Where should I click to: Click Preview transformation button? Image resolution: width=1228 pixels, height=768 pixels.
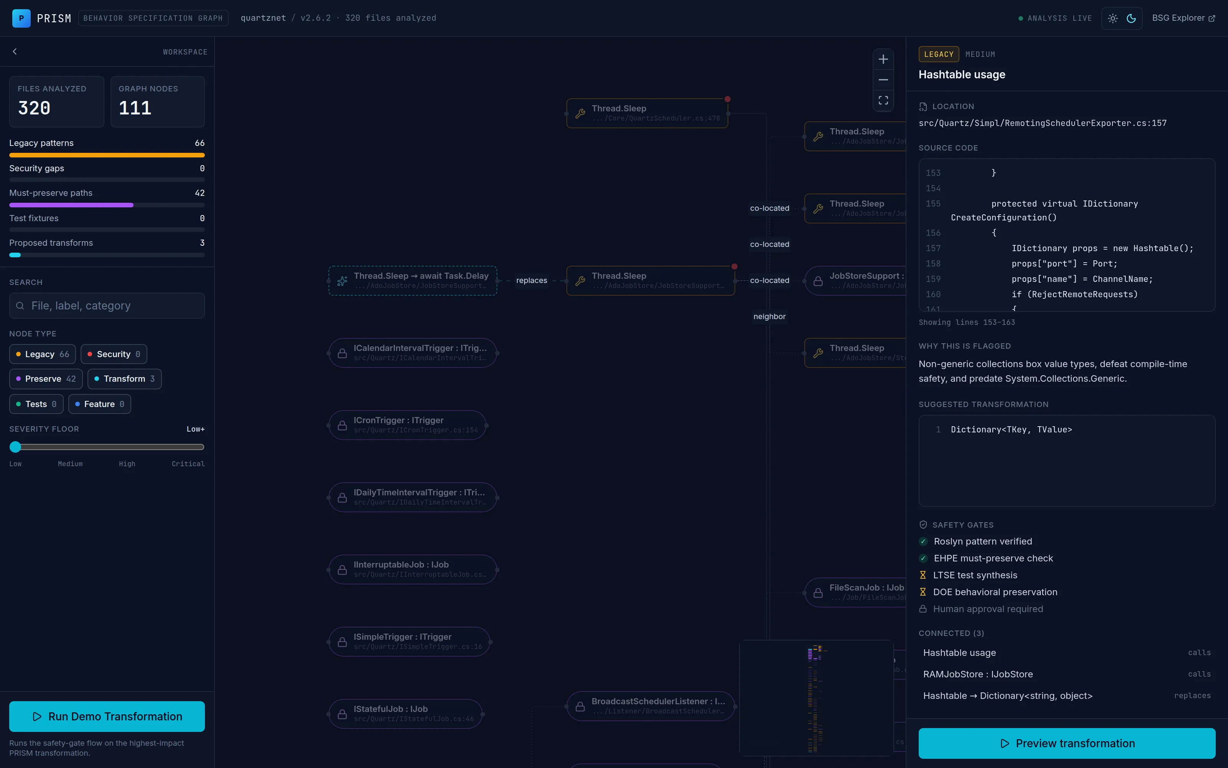(x=1067, y=743)
